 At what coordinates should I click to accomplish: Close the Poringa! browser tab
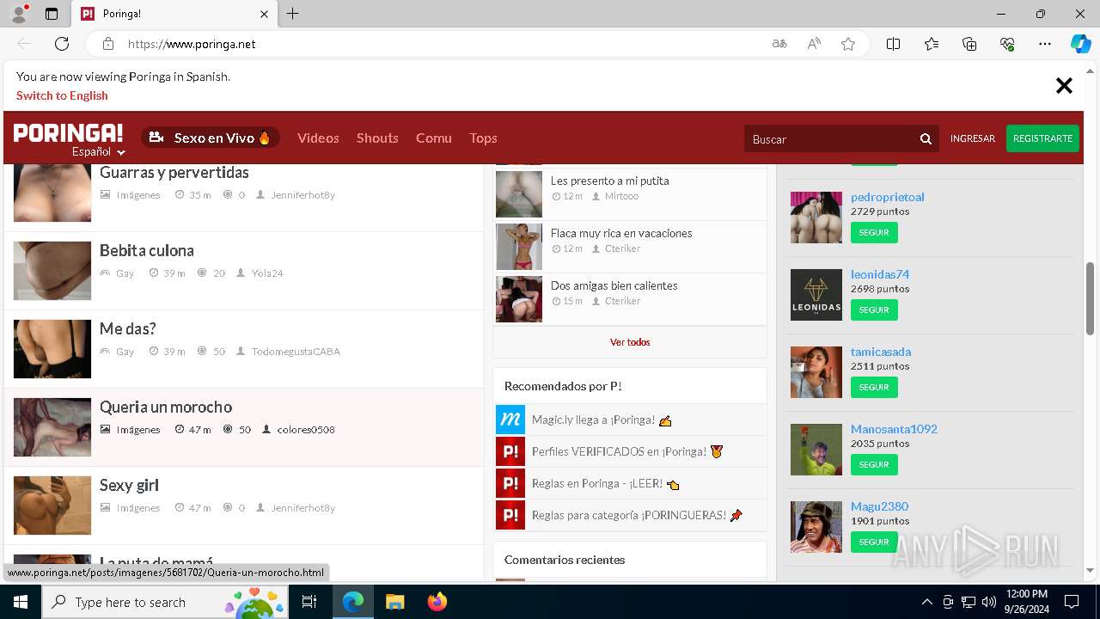click(x=265, y=14)
